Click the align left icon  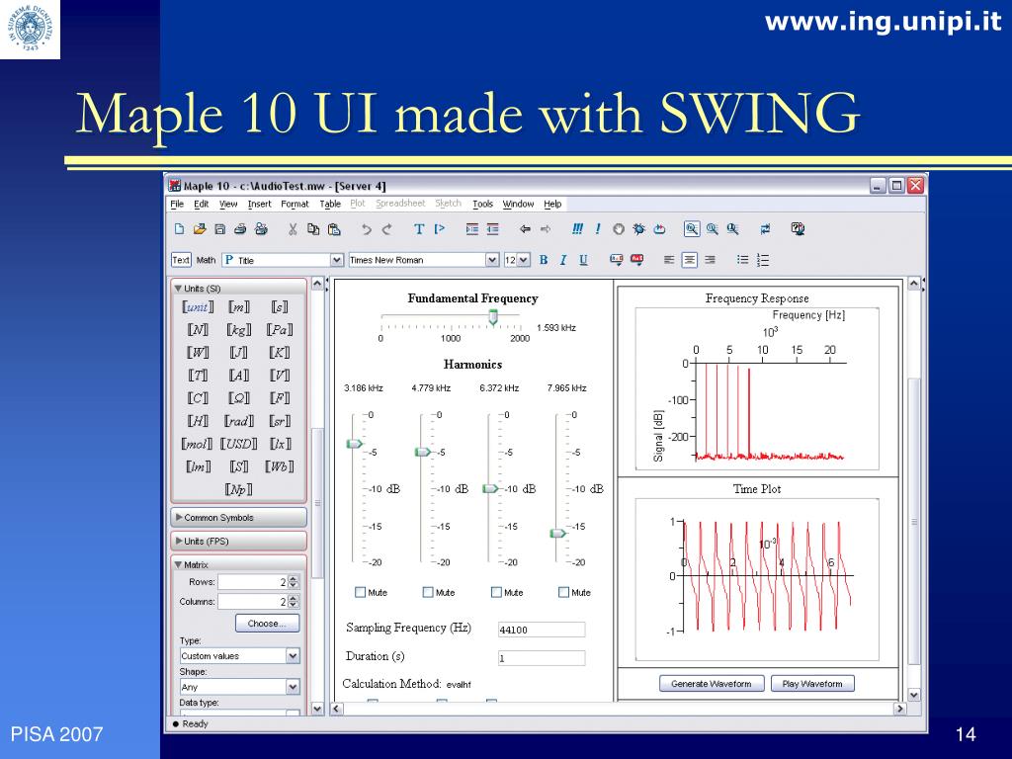pos(669,260)
